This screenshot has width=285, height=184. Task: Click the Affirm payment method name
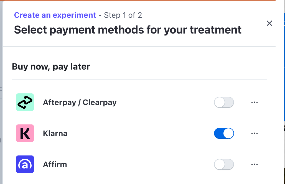click(x=55, y=165)
